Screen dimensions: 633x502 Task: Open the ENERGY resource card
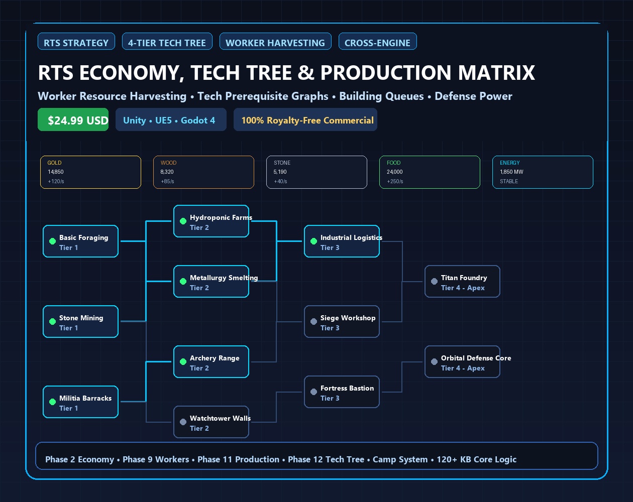543,172
